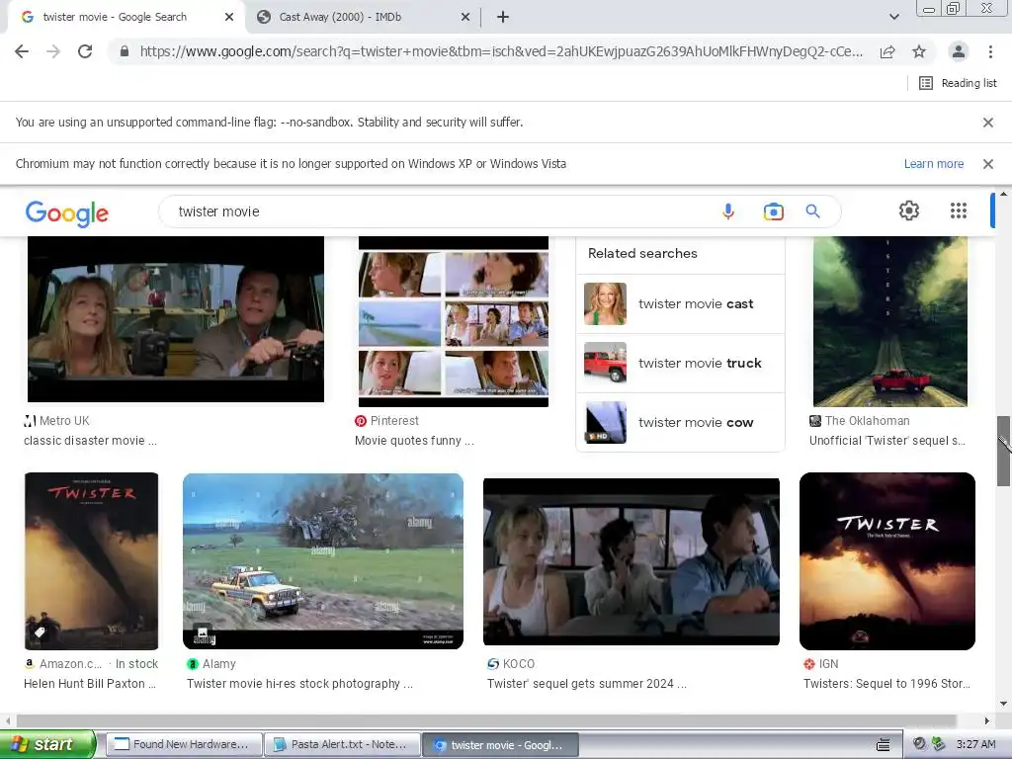This screenshot has width=1012, height=759.
Task: Open the Google apps grid
Action: coord(959,211)
